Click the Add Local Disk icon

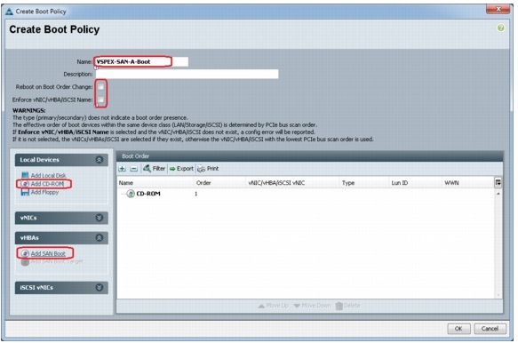25,175
